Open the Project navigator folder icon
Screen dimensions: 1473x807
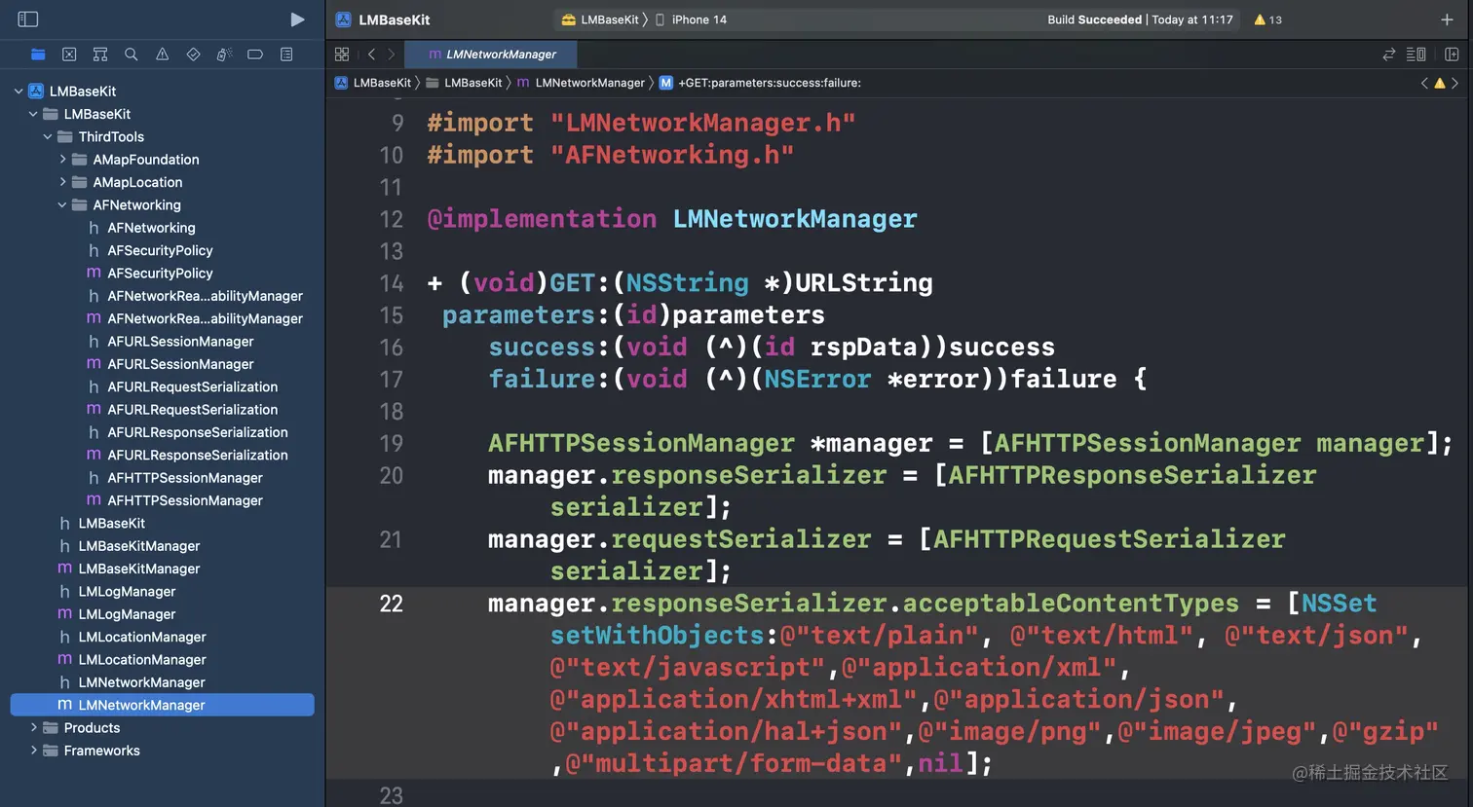(38, 55)
